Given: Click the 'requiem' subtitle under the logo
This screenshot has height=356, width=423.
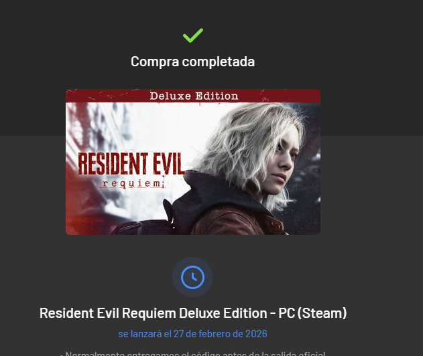Looking at the screenshot, I should tap(133, 183).
